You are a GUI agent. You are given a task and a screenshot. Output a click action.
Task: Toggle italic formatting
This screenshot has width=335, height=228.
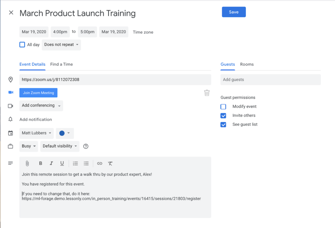(51, 164)
